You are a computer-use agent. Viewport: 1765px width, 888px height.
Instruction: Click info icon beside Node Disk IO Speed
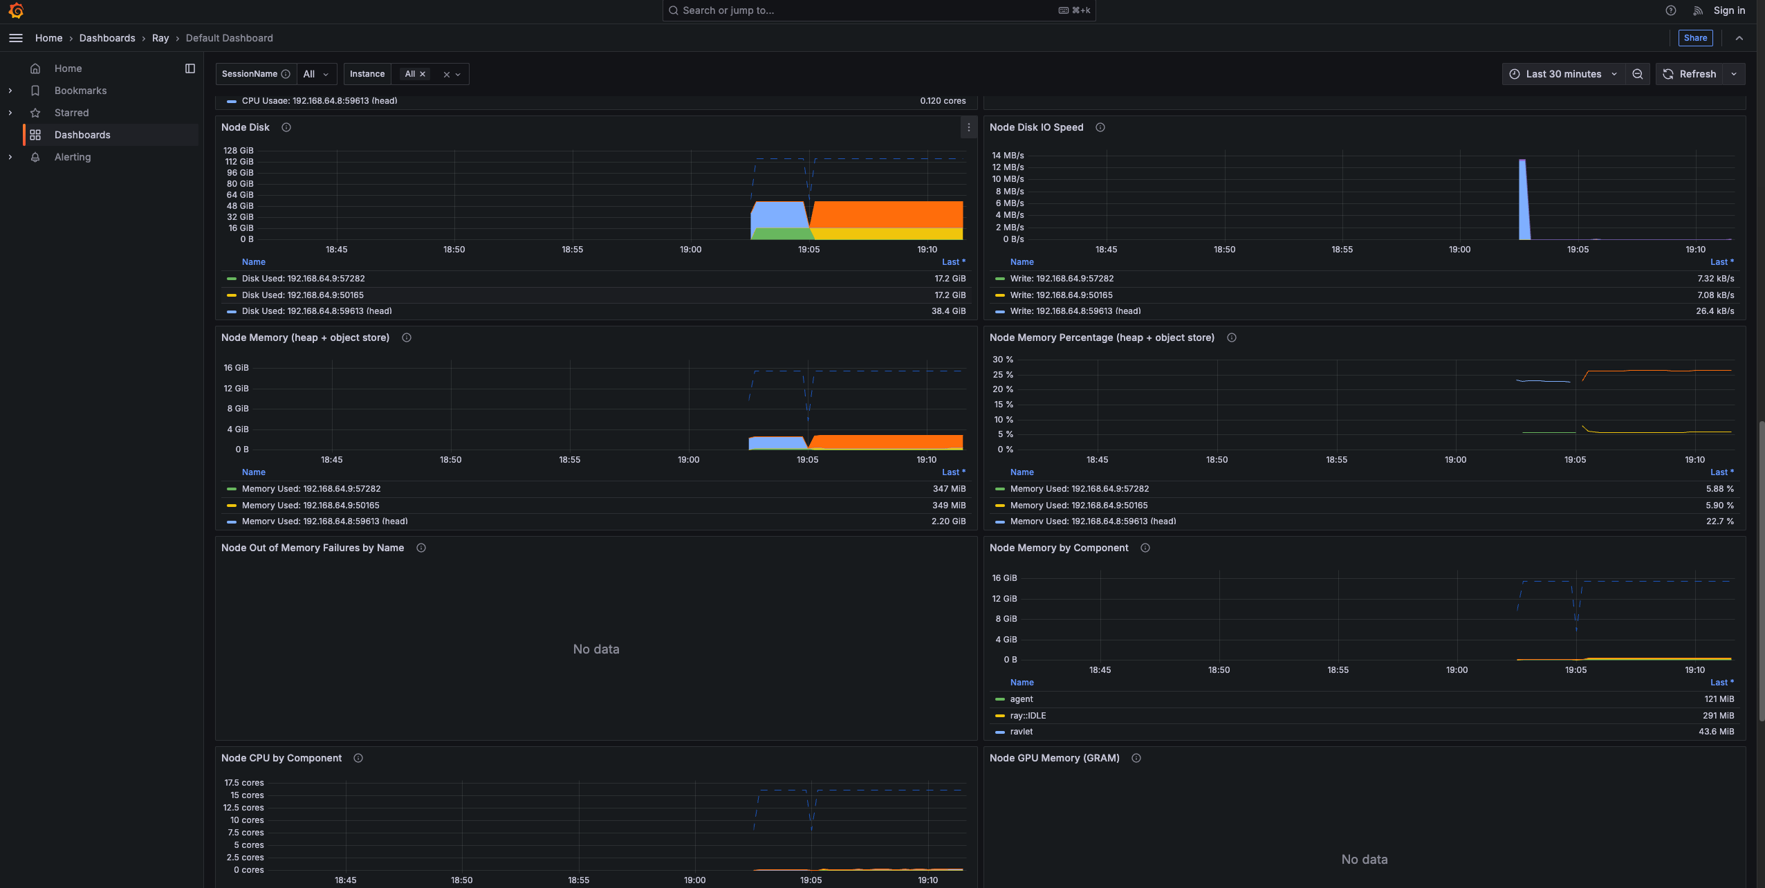[1100, 127]
